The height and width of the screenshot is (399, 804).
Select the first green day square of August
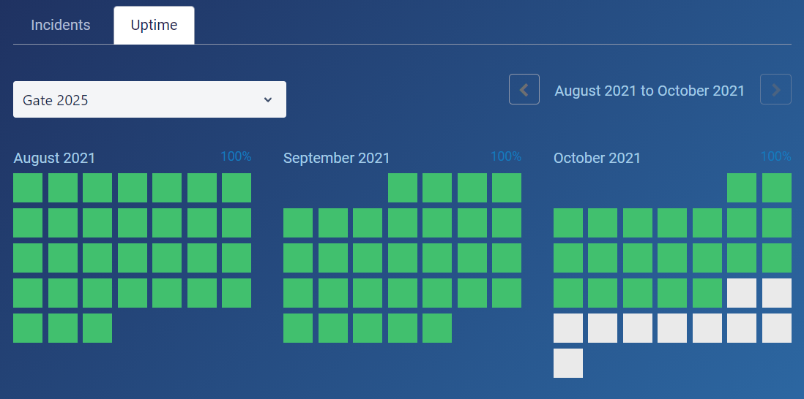[28, 188]
